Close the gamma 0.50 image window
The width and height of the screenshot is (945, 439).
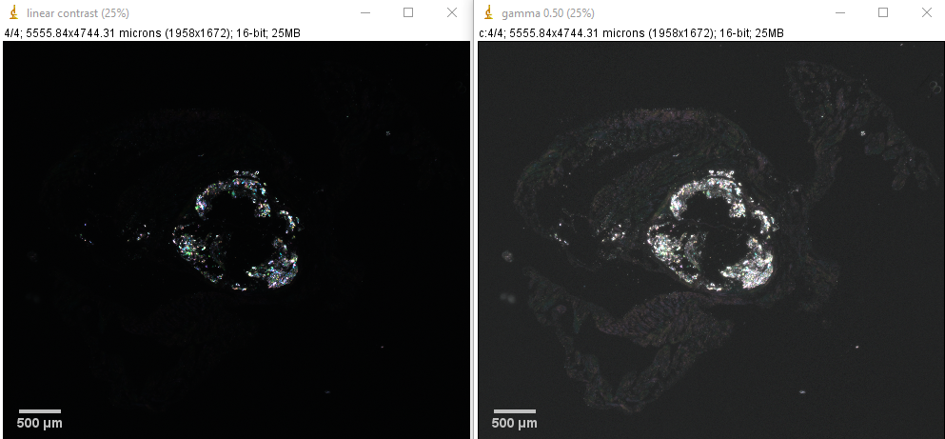click(927, 13)
